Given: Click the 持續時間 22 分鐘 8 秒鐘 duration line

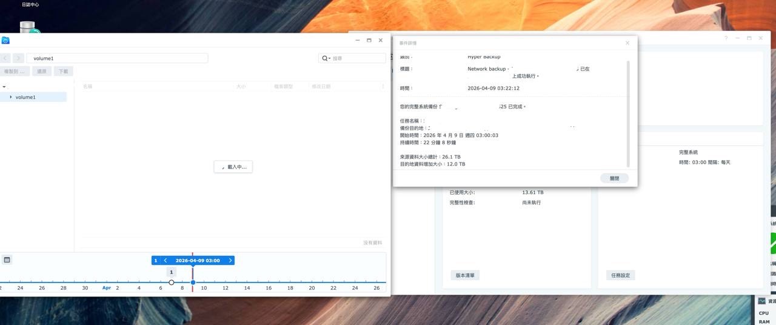Looking at the screenshot, I should 427,142.
